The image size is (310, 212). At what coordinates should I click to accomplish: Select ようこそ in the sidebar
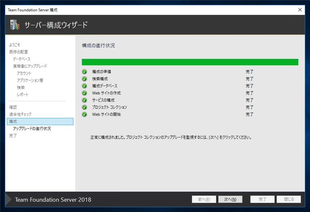tap(15, 45)
